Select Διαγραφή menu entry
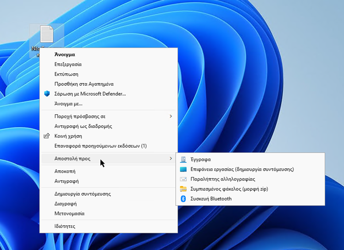The width and height of the screenshot is (344, 250). 109,204
